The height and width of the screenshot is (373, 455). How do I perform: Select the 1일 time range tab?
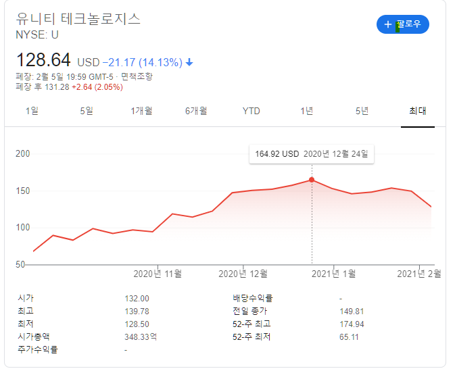[x=32, y=111]
